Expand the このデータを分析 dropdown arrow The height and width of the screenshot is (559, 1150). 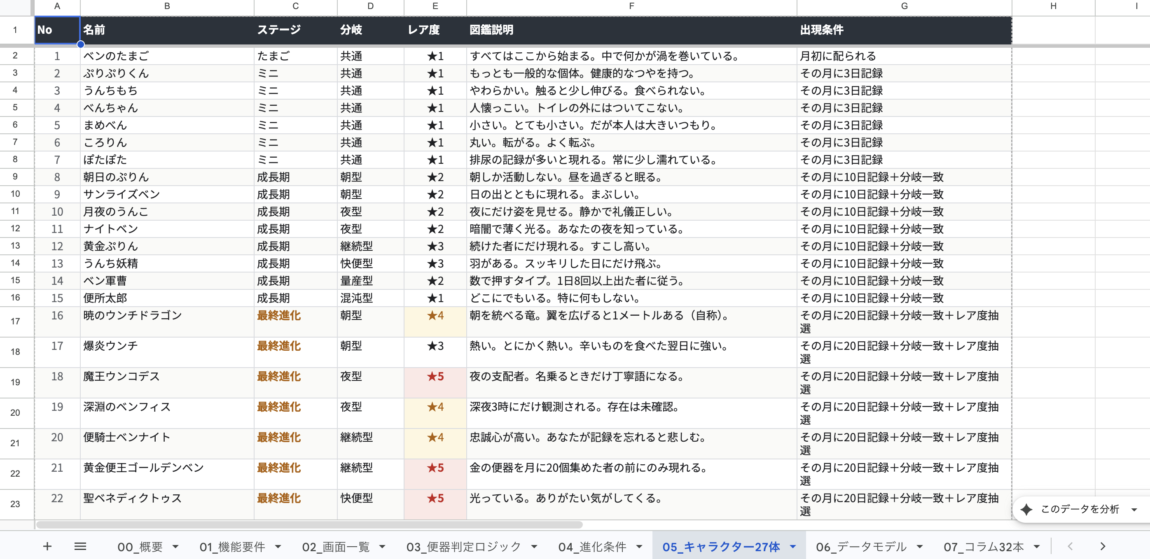pyautogui.click(x=1134, y=510)
